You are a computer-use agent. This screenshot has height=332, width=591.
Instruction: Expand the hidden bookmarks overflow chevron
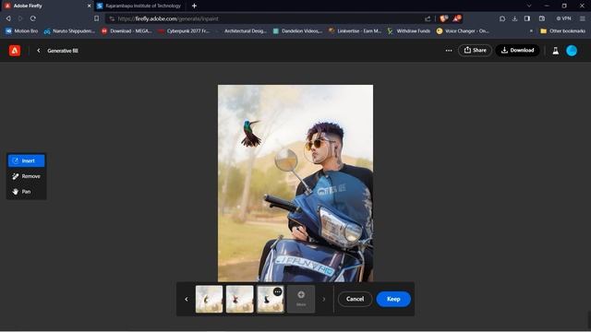[531, 30]
